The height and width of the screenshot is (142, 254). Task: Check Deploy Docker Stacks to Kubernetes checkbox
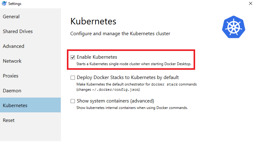pos(73,77)
